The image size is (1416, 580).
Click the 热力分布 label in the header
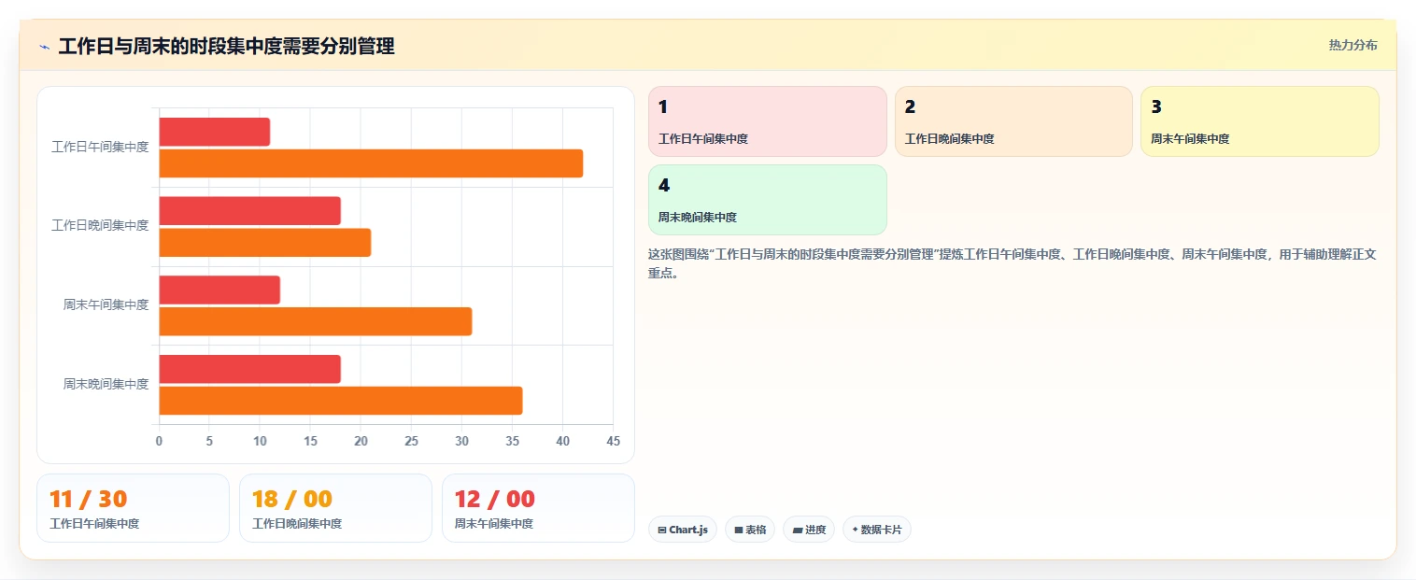pyautogui.click(x=1352, y=45)
